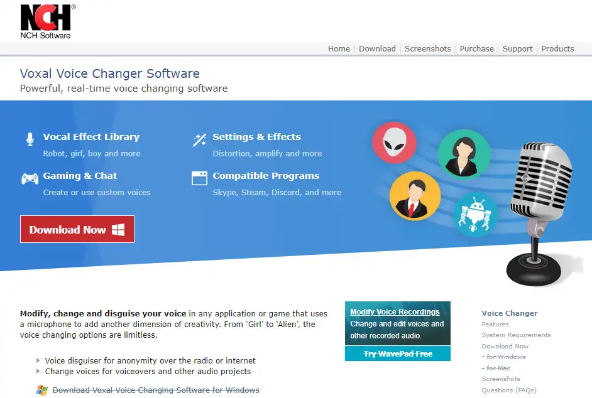
Task: Open the sidebar Screenshots link
Action: click(x=501, y=379)
